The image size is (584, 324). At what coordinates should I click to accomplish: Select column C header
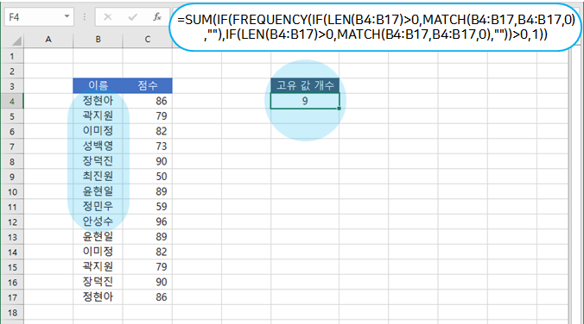click(x=148, y=40)
